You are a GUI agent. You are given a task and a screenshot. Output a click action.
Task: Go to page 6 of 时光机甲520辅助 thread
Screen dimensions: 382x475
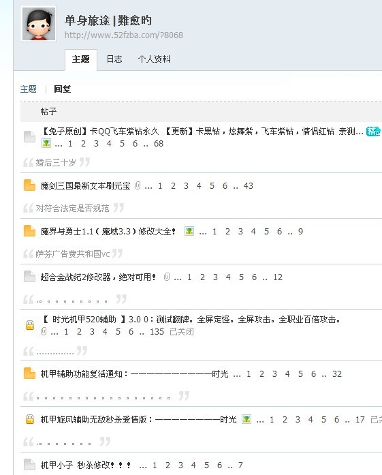(131, 332)
